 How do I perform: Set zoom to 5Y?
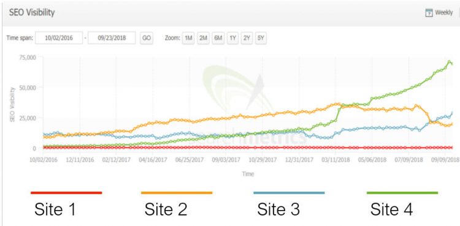point(261,38)
